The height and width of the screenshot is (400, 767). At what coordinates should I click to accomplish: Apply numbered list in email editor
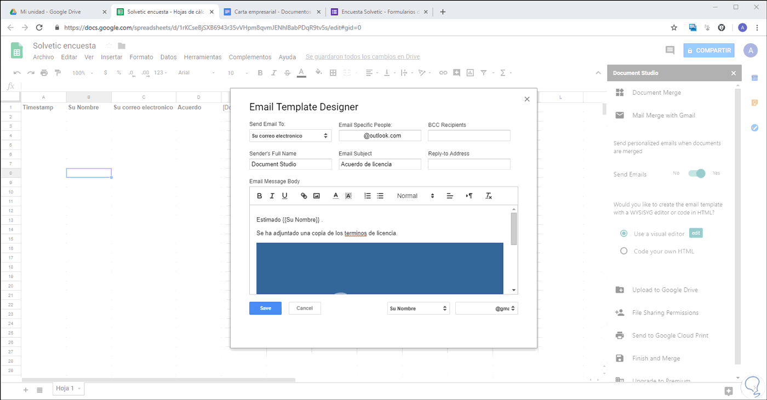click(x=368, y=196)
